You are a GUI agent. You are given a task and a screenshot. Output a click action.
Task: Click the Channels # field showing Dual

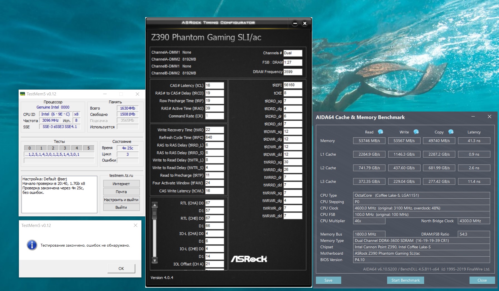pyautogui.click(x=293, y=53)
